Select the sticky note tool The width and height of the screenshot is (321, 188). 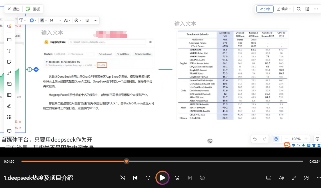point(9,62)
